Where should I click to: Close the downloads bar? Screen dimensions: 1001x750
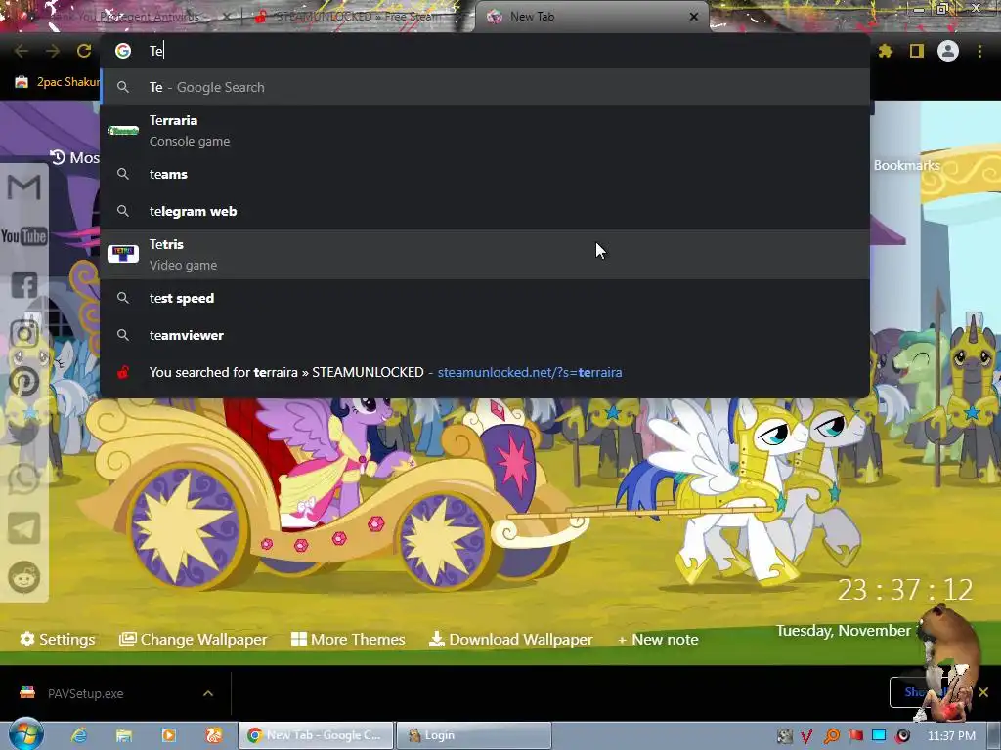tap(983, 692)
